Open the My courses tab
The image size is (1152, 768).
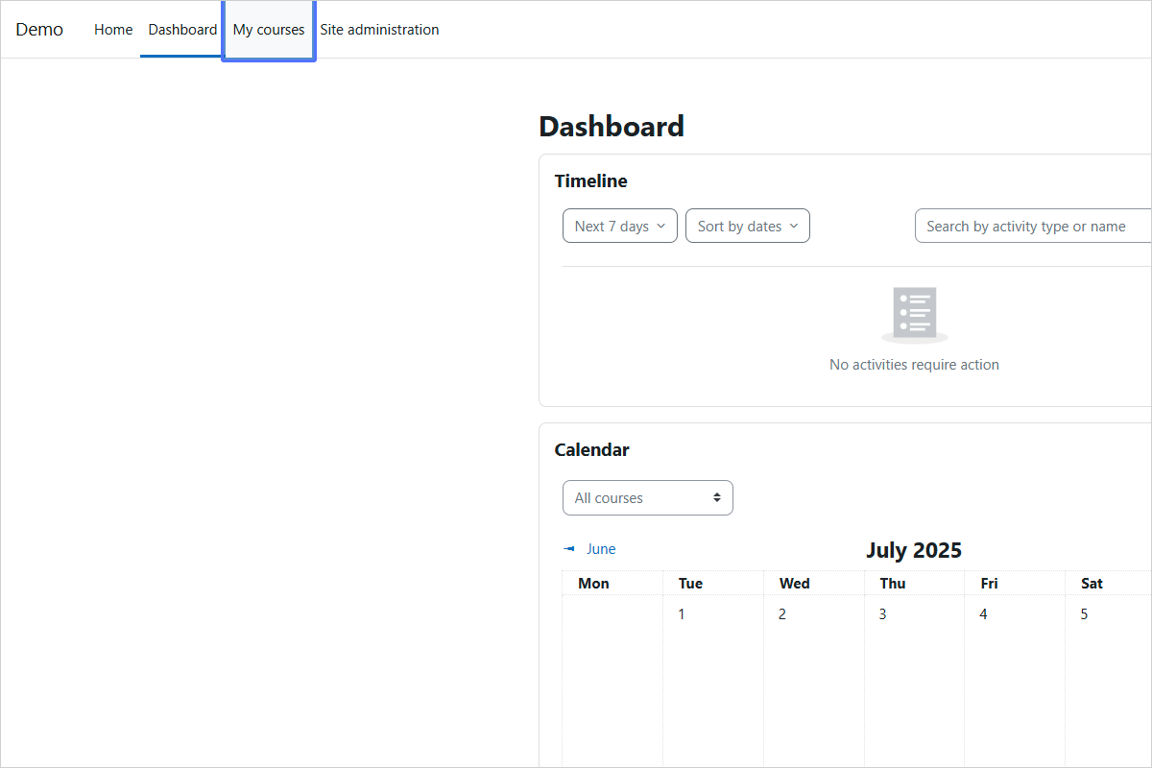pyautogui.click(x=269, y=30)
